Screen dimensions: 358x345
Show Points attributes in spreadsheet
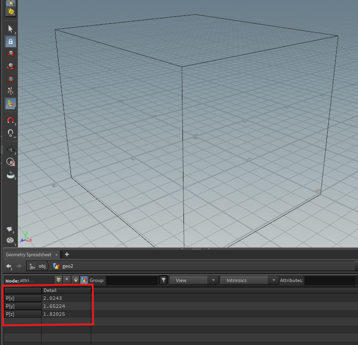click(x=59, y=280)
